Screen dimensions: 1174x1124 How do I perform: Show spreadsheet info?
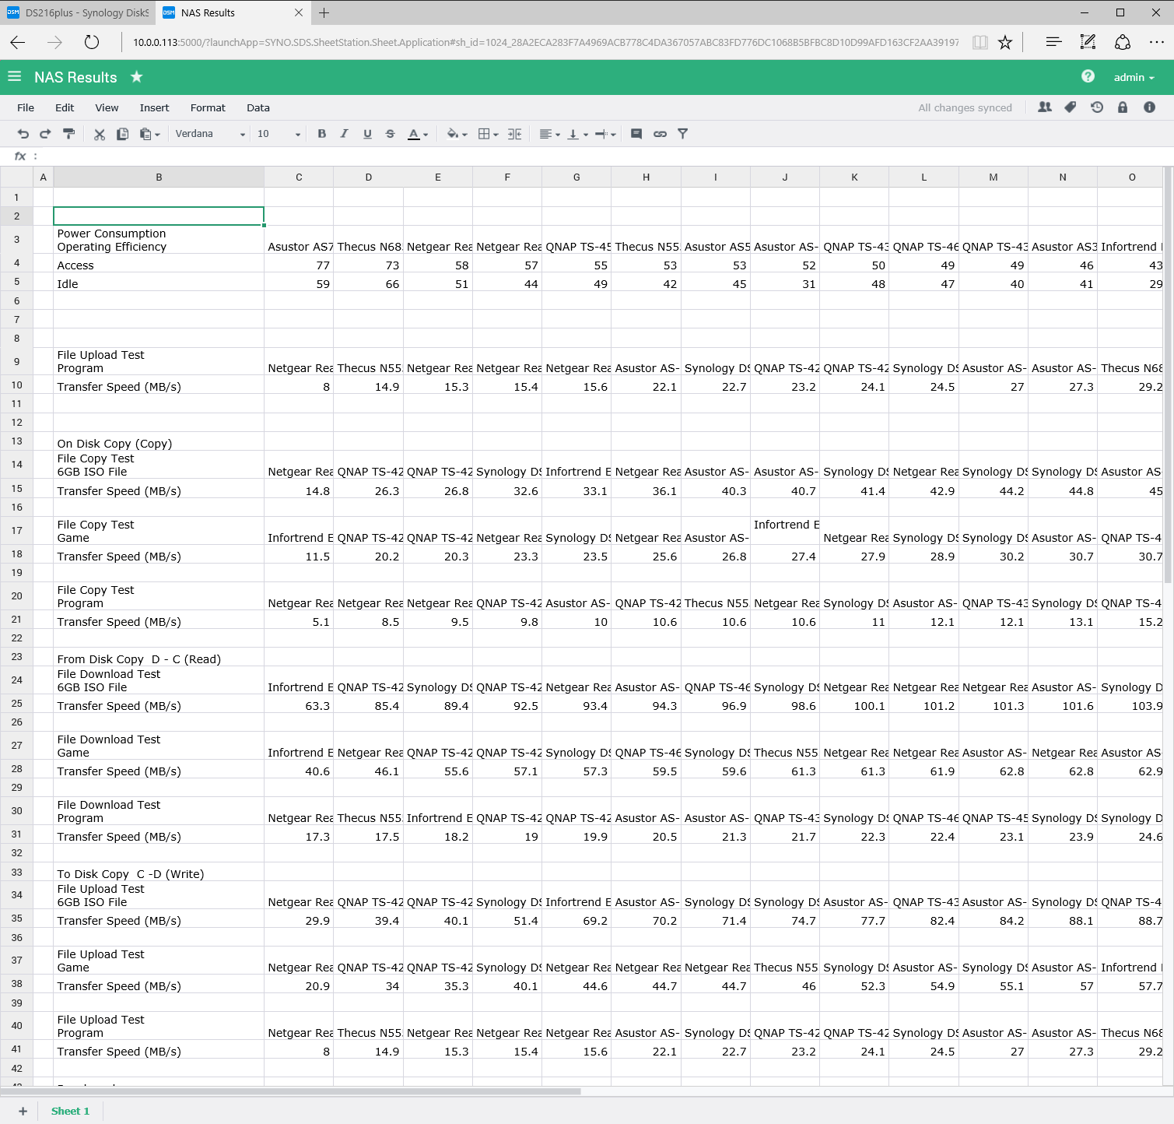(x=1149, y=107)
